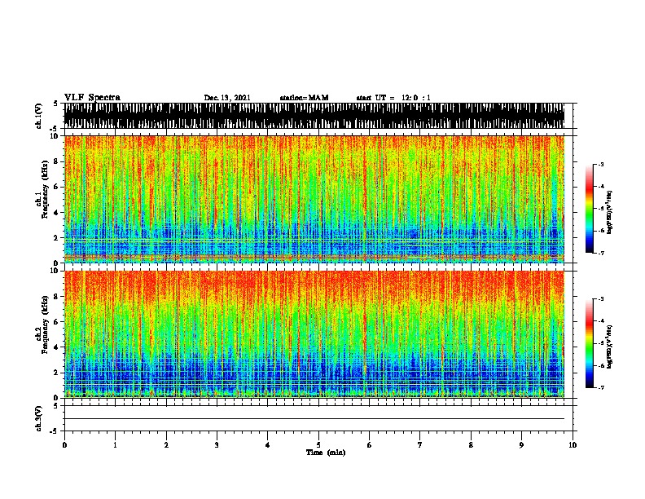The image size is (645, 499).
Task: Click time axis tick label "8"
Action: (x=471, y=445)
